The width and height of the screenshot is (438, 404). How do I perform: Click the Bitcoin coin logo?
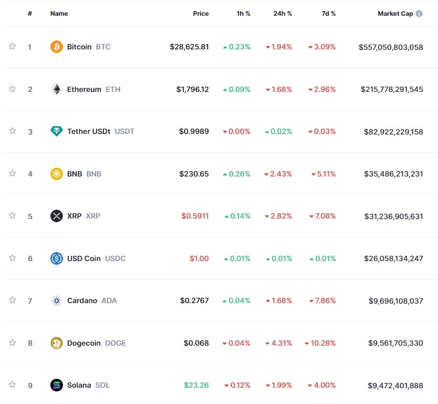click(56, 47)
